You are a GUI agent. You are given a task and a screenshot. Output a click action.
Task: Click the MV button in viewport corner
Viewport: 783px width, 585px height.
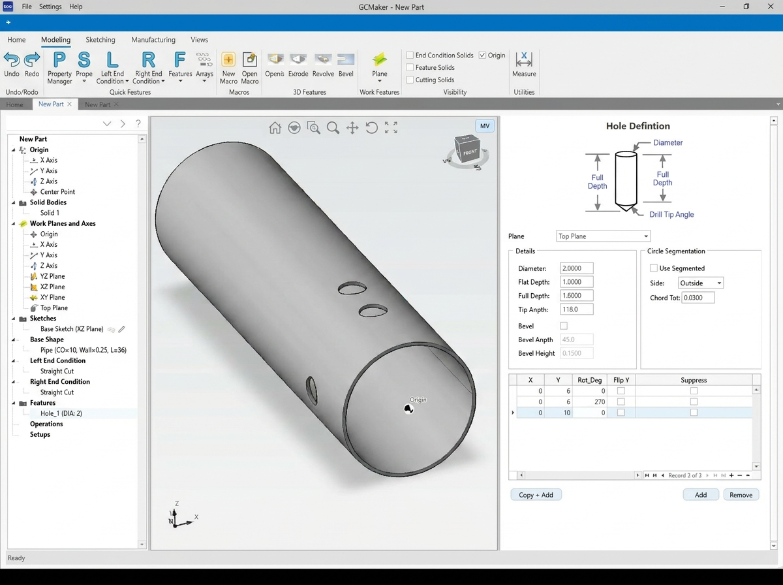tap(485, 126)
